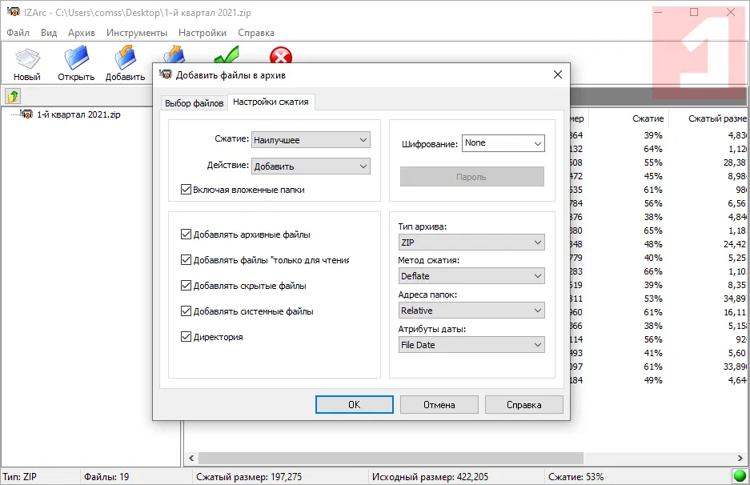
Task: Click the Новый toolbar icon
Action: pos(27,59)
